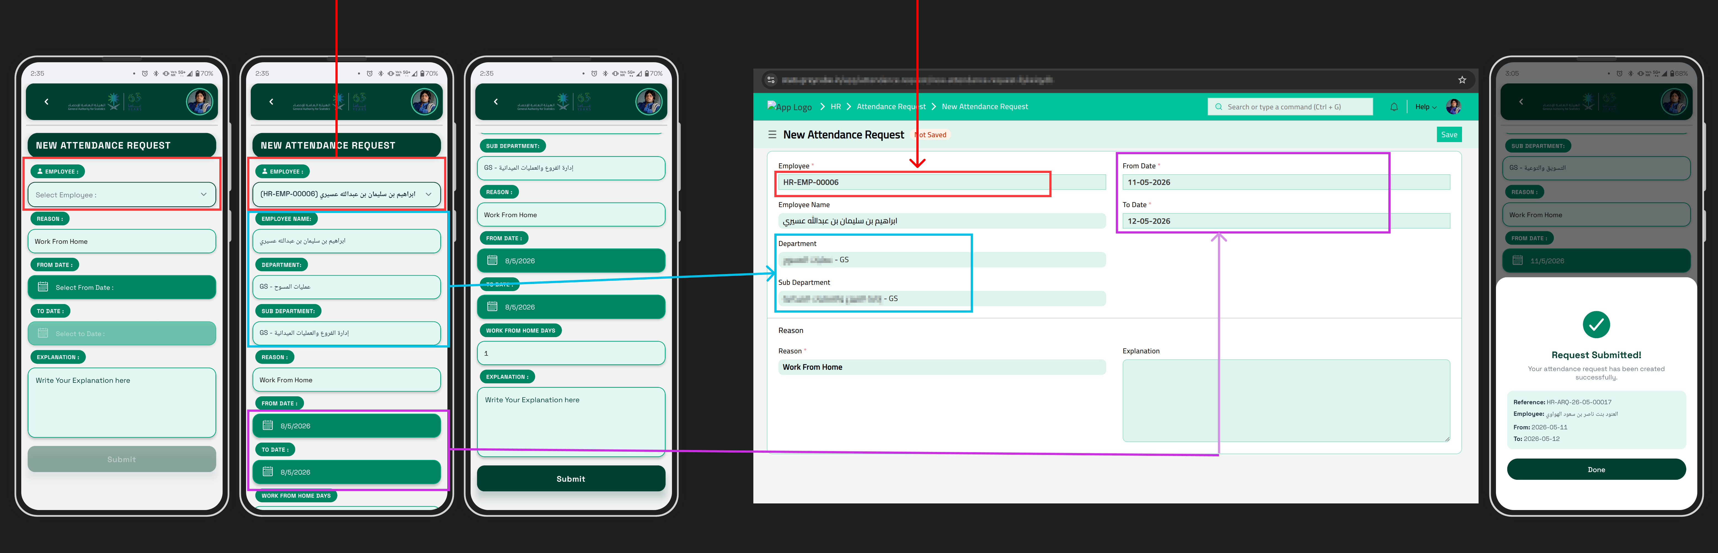
Task: Tap To Date 8/5/2026 on second phone
Action: click(346, 472)
